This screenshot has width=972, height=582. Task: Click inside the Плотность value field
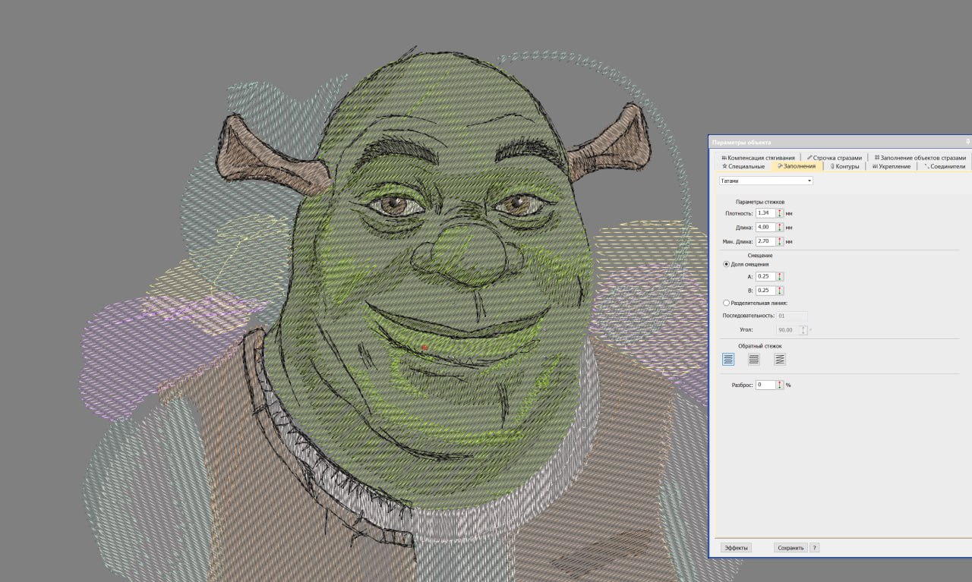[x=765, y=213]
